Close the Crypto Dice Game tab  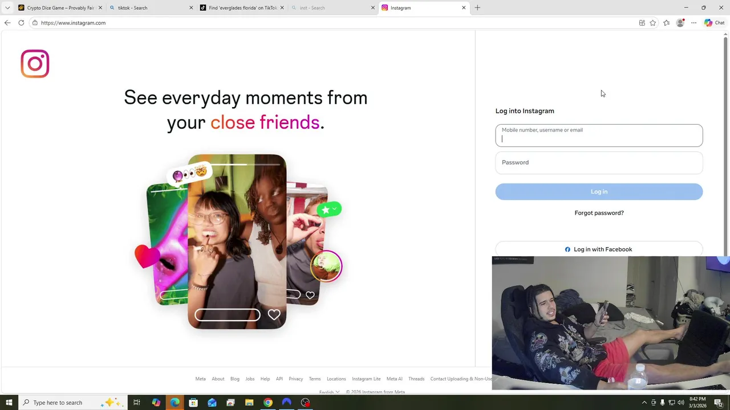100,8
